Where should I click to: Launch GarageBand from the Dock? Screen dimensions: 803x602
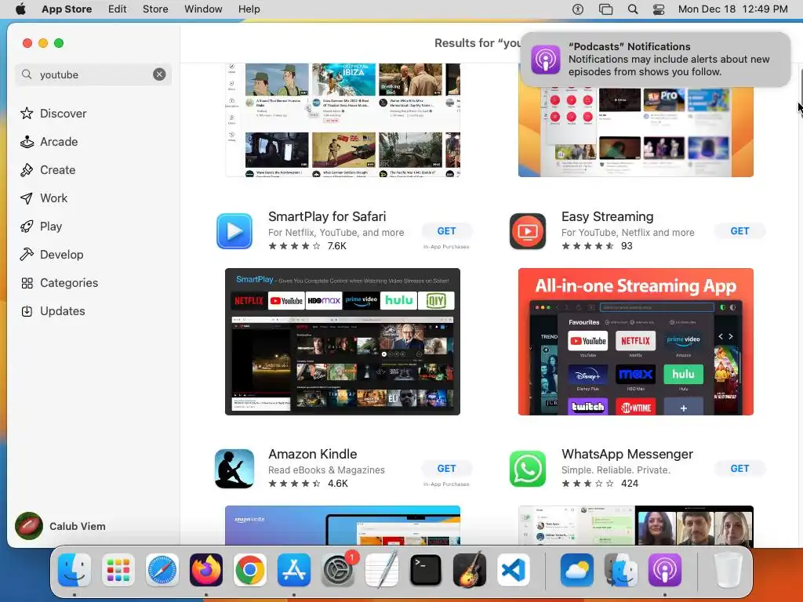point(469,570)
